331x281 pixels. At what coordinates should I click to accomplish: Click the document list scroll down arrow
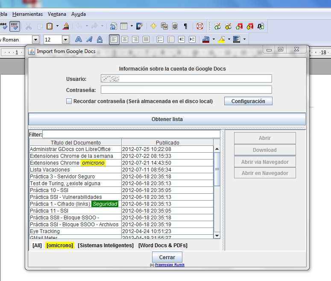click(x=217, y=236)
